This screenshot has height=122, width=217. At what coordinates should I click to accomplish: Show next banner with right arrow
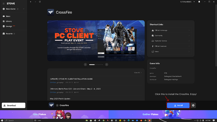click(107, 65)
